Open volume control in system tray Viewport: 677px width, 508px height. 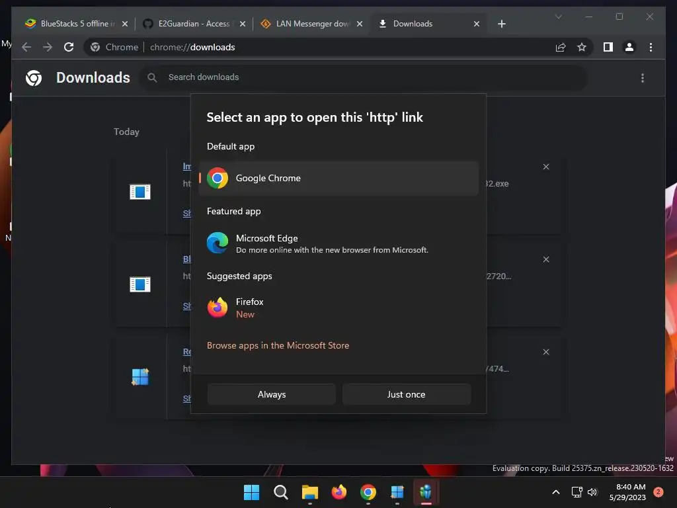[592, 492]
